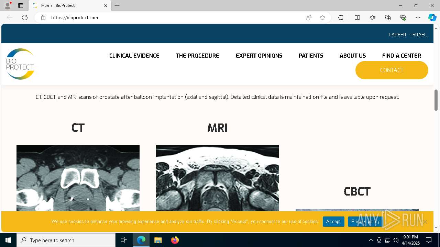Open EXPERT OPINIONS menu
The height and width of the screenshot is (247, 440).
(x=259, y=56)
